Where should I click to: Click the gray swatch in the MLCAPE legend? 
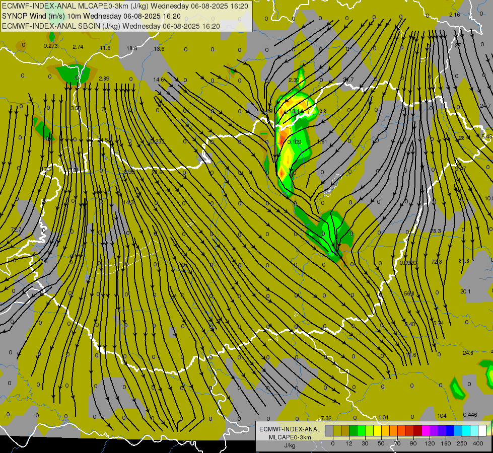[x=329, y=430]
